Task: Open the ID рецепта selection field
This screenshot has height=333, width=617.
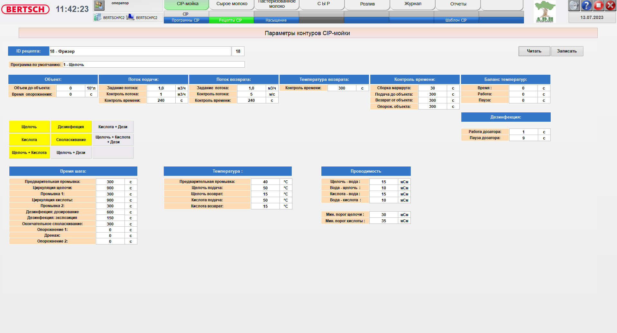Action: [x=140, y=51]
